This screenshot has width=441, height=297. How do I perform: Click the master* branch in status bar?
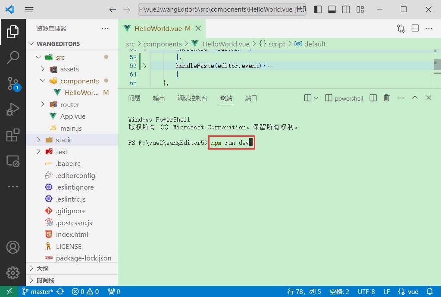click(38, 291)
